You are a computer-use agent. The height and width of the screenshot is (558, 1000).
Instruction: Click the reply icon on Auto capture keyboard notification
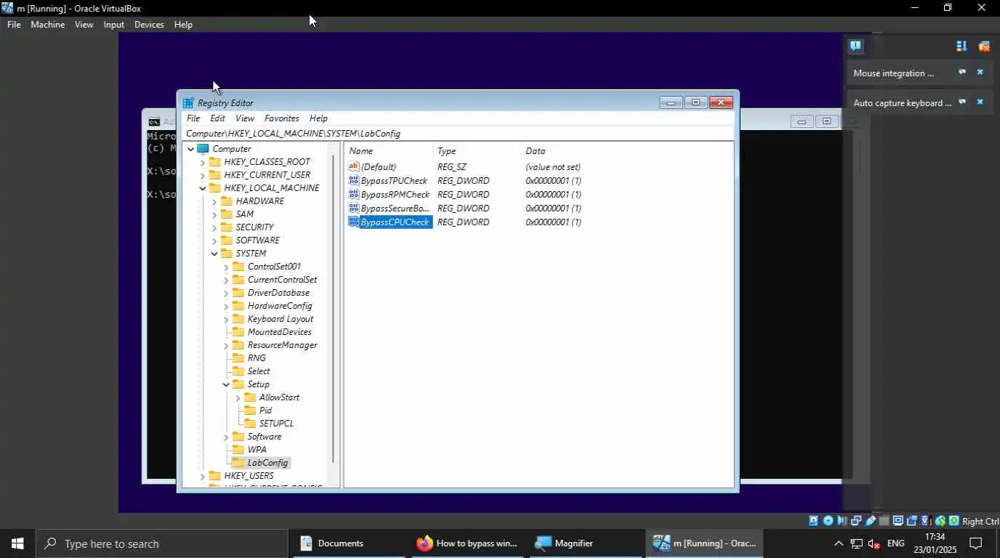click(x=962, y=102)
